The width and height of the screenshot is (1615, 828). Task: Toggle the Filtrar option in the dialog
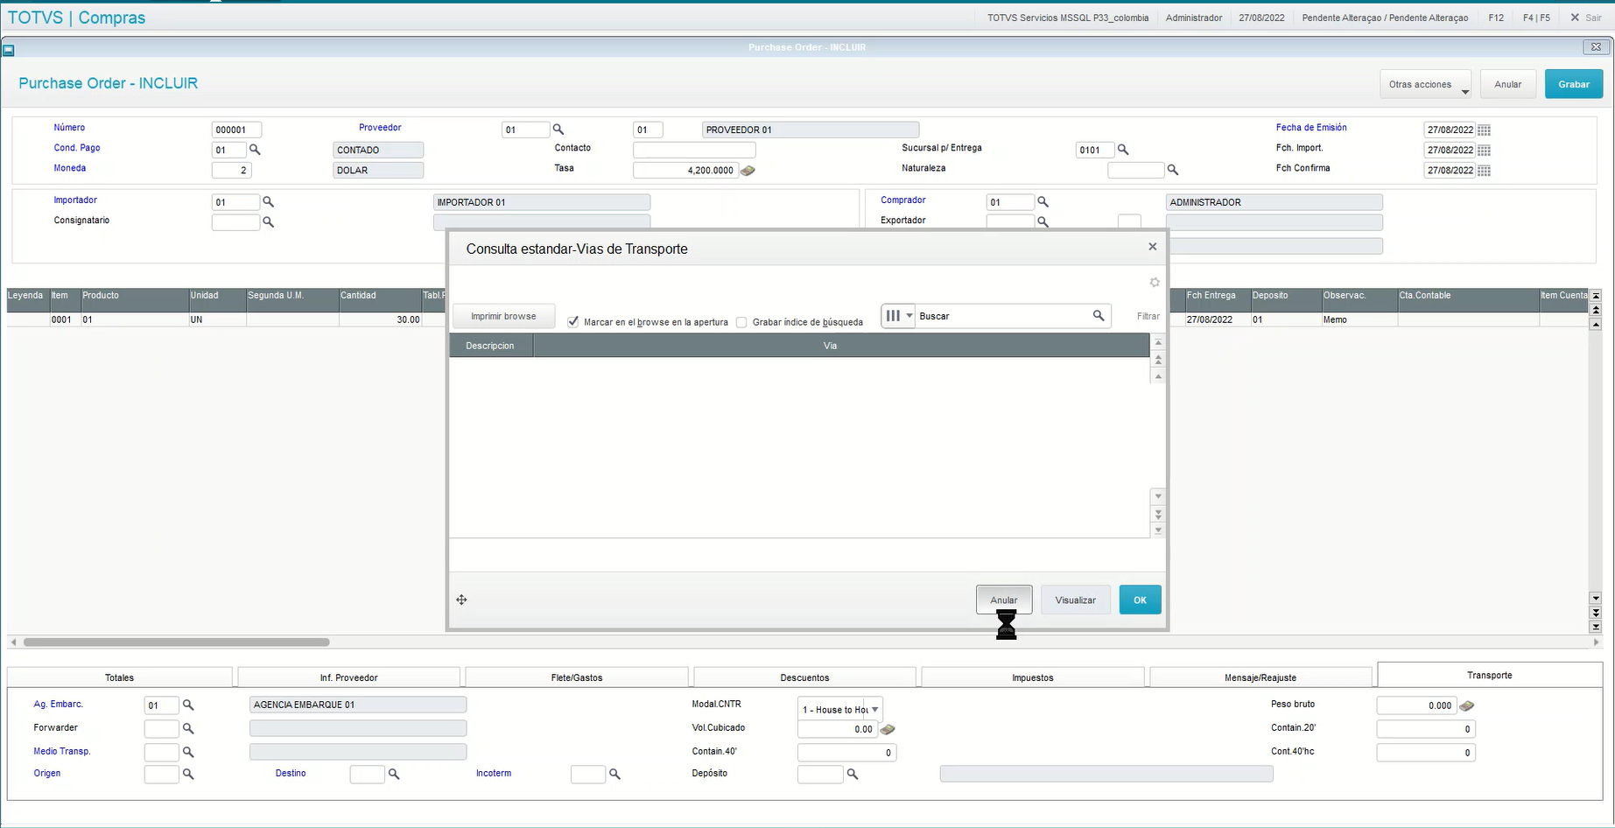tap(1148, 315)
